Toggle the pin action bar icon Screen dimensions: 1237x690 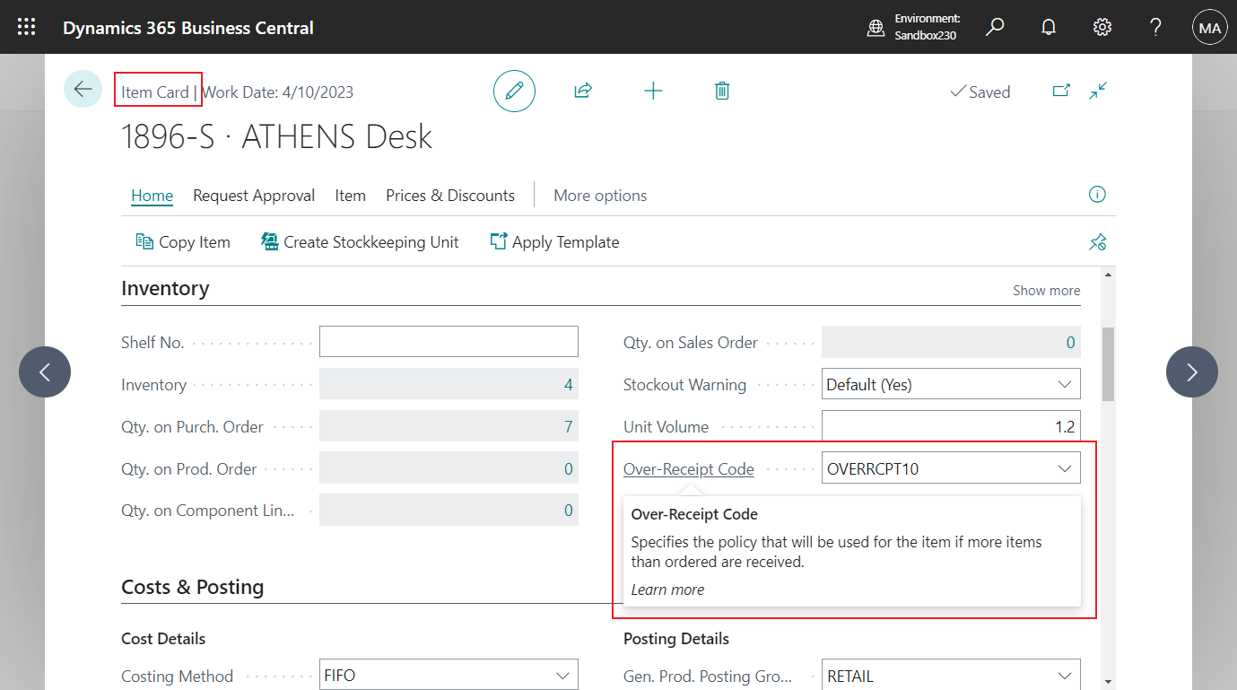coord(1097,242)
